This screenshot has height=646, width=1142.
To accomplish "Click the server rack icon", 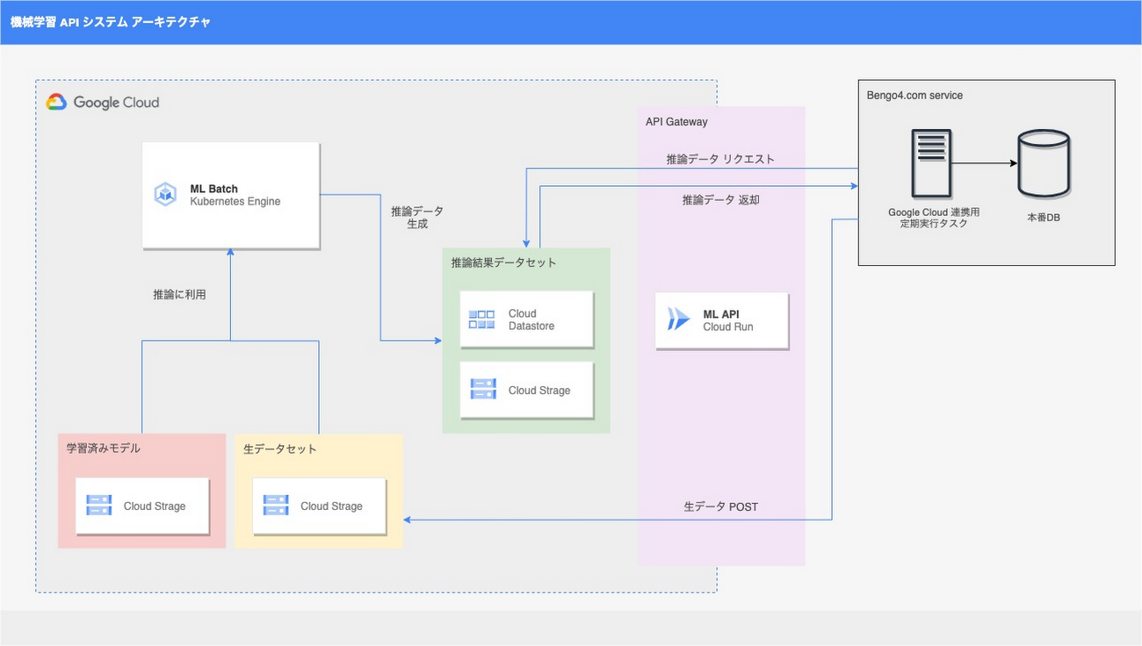I will pyautogui.click(x=931, y=163).
